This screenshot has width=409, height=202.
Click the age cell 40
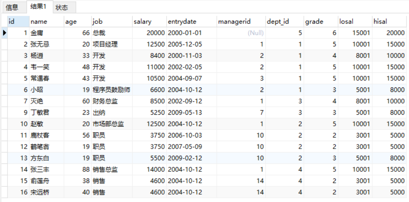pos(77,192)
